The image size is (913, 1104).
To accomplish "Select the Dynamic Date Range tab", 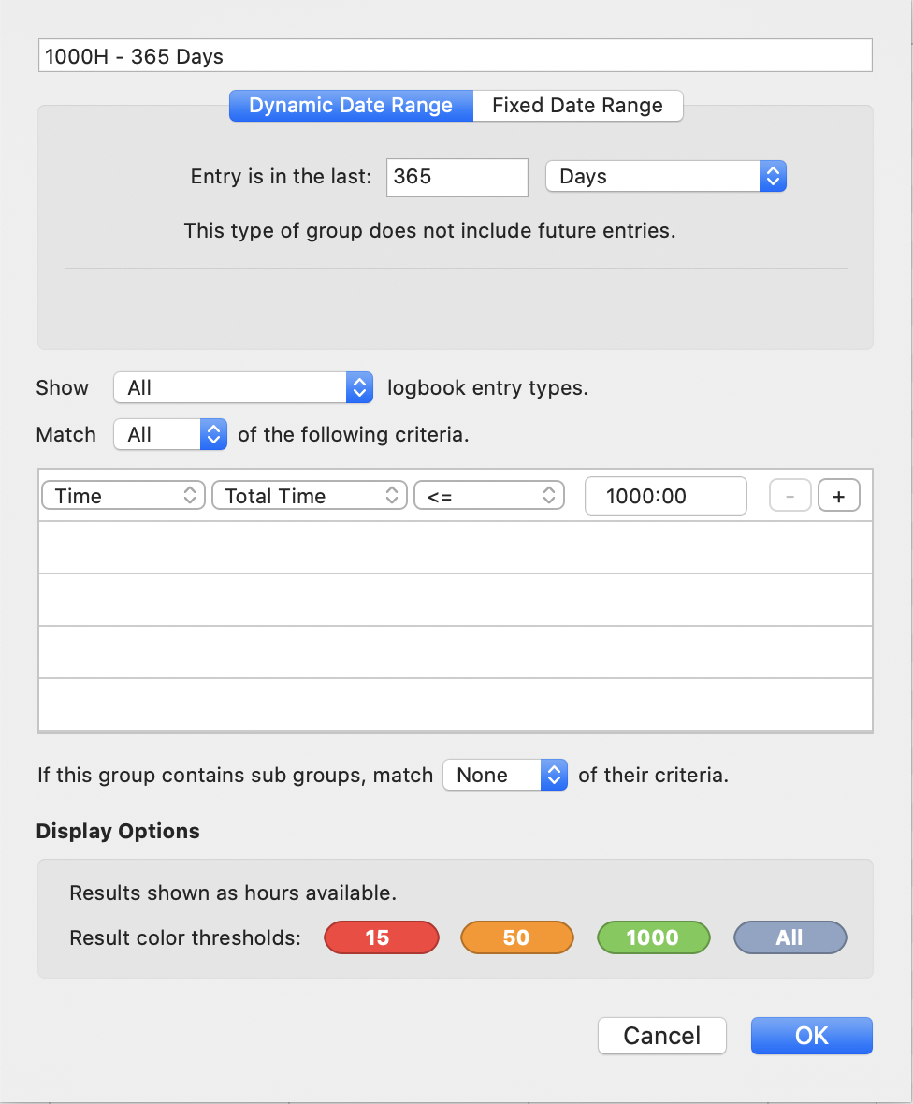I will (352, 106).
